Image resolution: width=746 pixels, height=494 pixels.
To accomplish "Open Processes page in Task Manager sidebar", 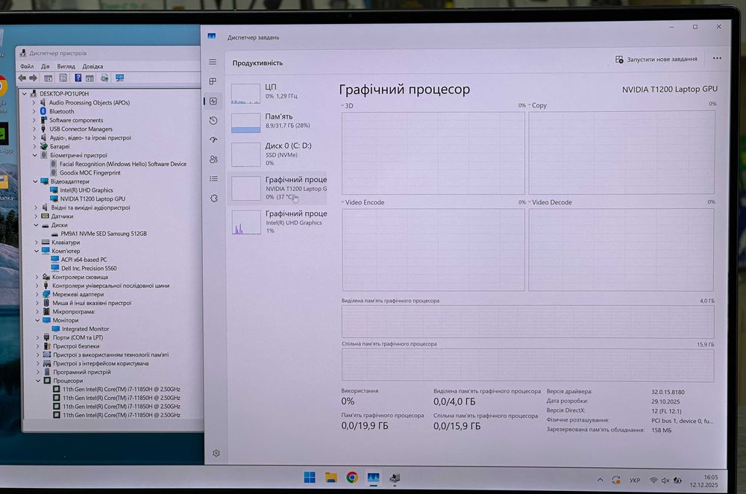I will (x=213, y=81).
